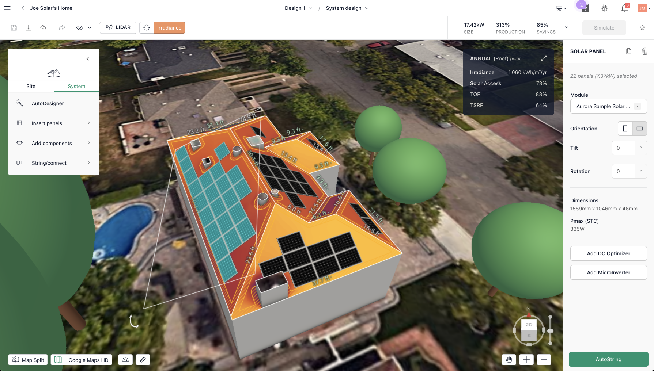Image resolution: width=654 pixels, height=371 pixels.
Task: Click Add DC Optimizer button
Action: pos(608,253)
